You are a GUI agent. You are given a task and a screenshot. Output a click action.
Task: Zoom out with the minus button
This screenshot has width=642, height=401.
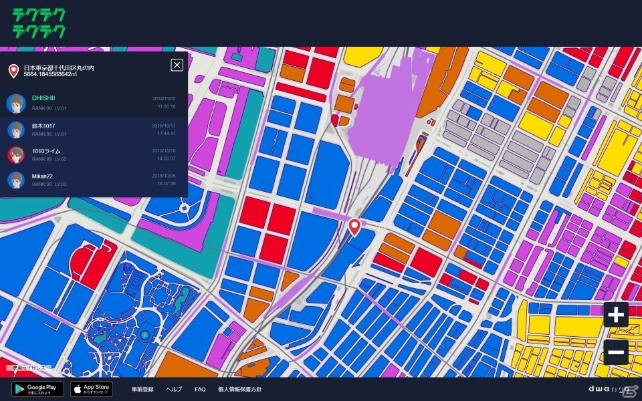click(615, 352)
